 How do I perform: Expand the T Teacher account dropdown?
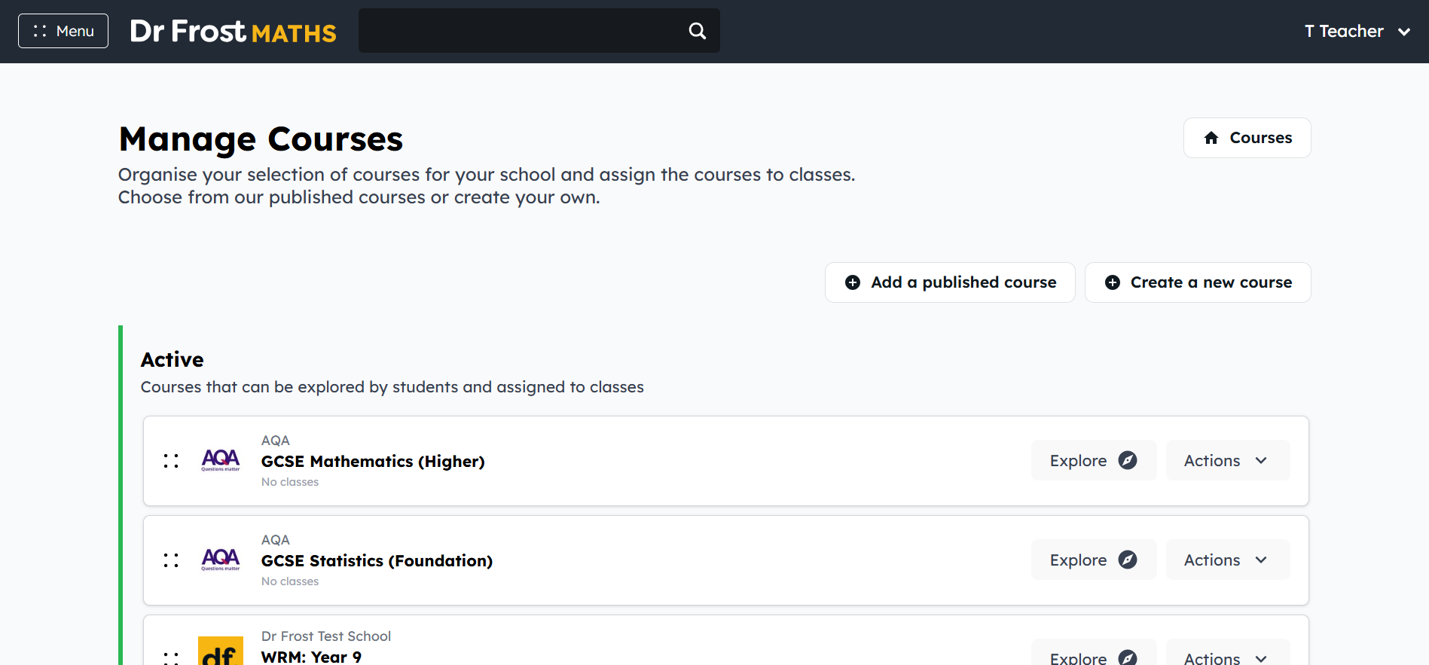[1357, 32]
